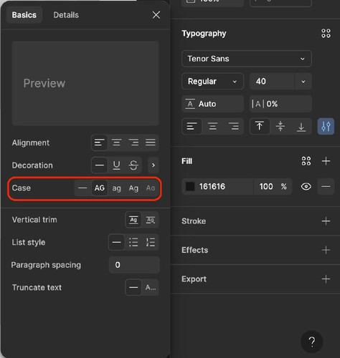Toggle type settings panel button

pyautogui.click(x=326, y=126)
